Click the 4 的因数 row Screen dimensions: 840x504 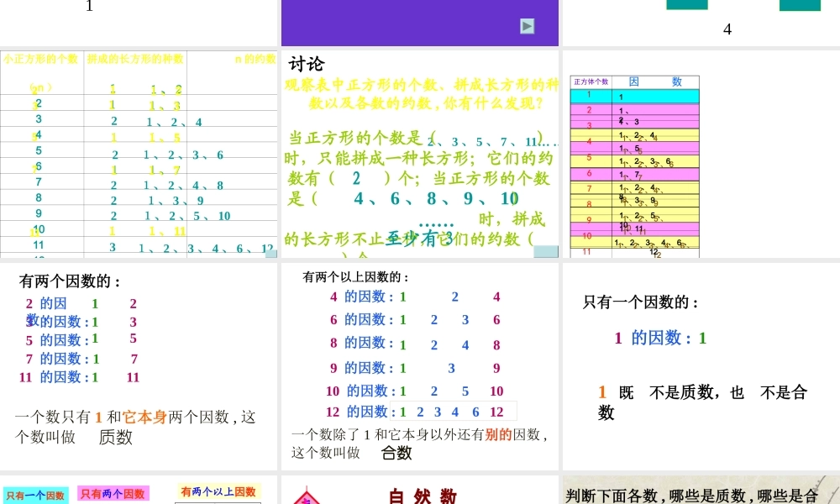click(415, 297)
